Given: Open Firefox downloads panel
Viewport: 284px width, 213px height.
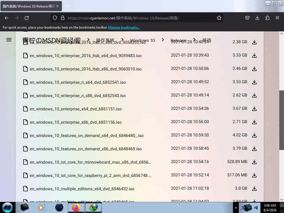Looking at the screenshot, I should [257, 18].
